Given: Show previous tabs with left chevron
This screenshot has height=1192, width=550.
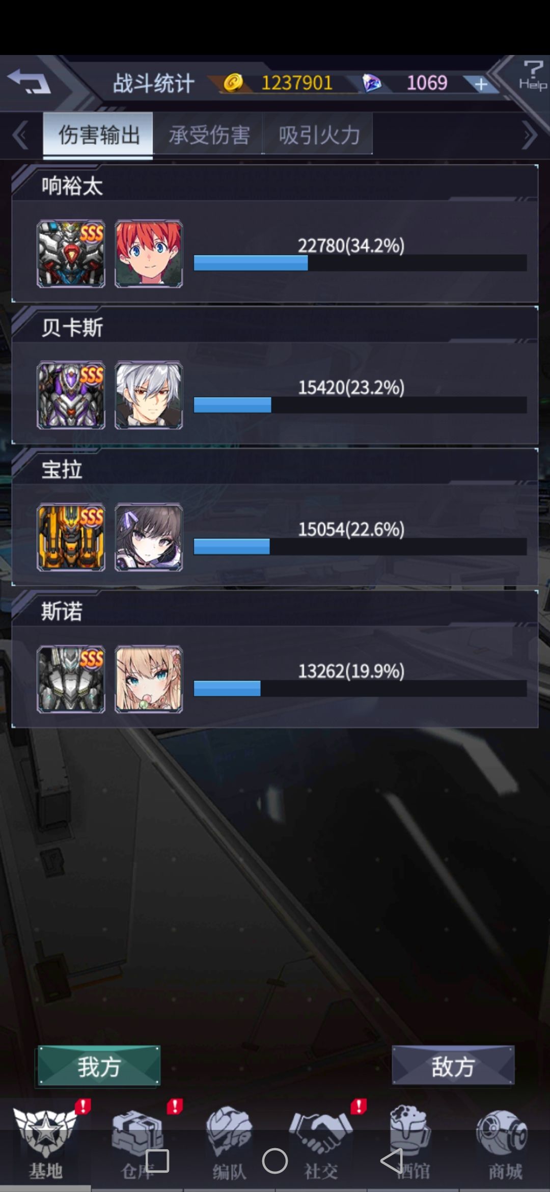Looking at the screenshot, I should click(20, 136).
